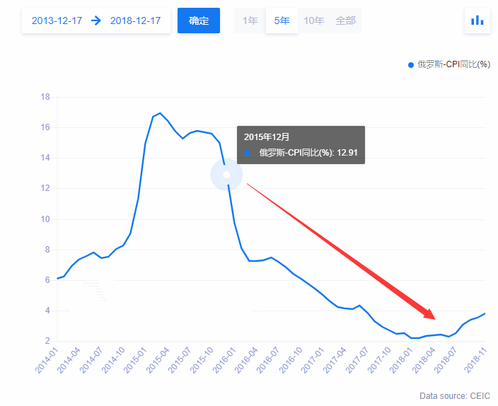Select the 1年 time range
The height and width of the screenshot is (406, 498).
tap(250, 21)
